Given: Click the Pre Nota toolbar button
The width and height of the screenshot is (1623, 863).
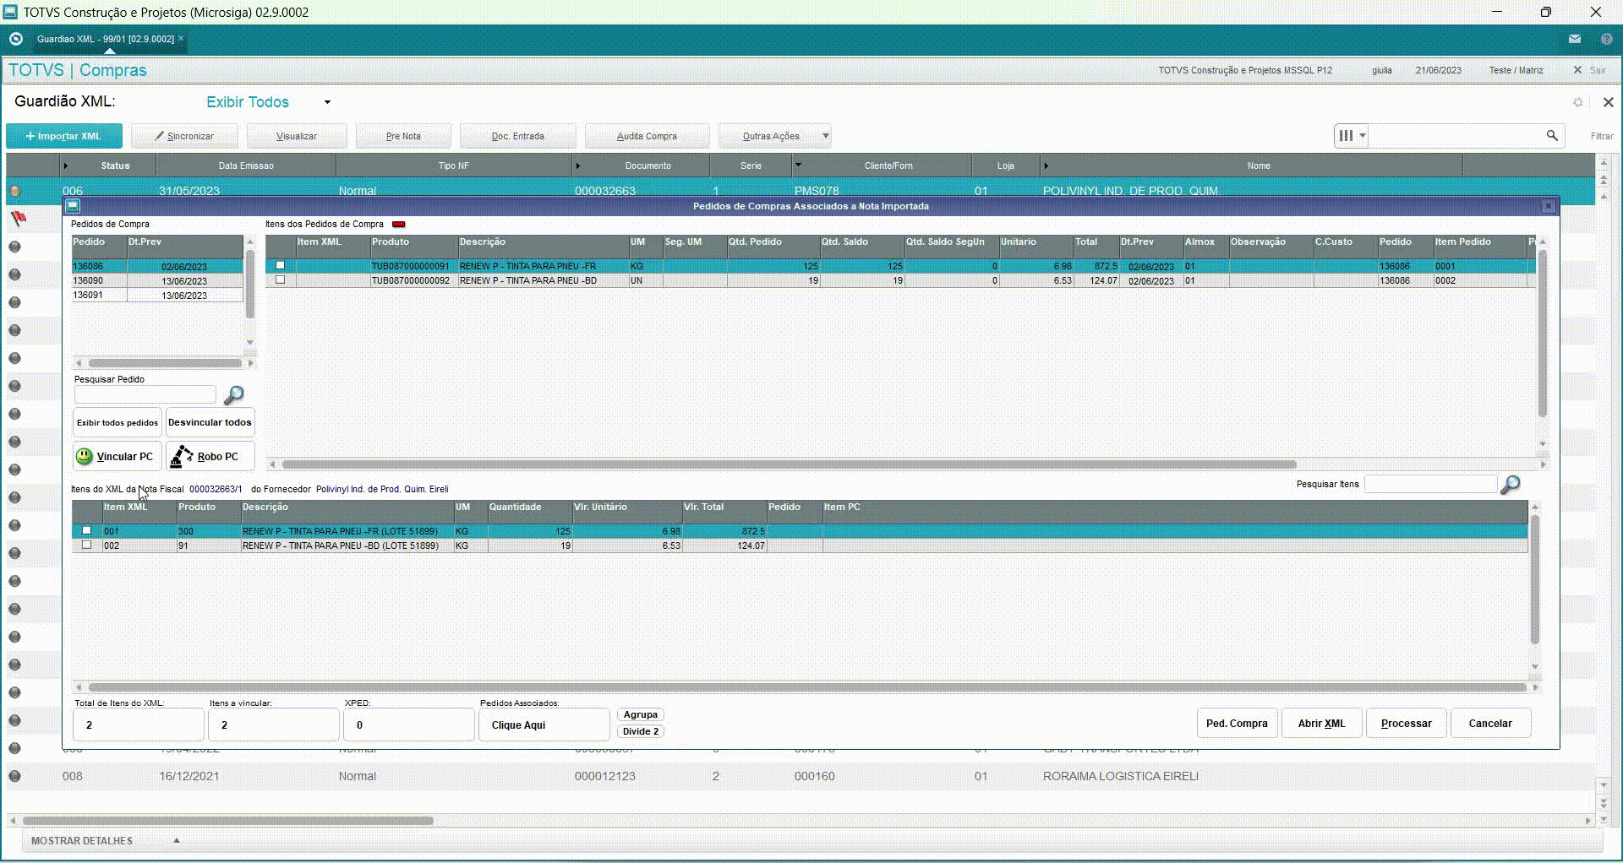Looking at the screenshot, I should coord(403,136).
